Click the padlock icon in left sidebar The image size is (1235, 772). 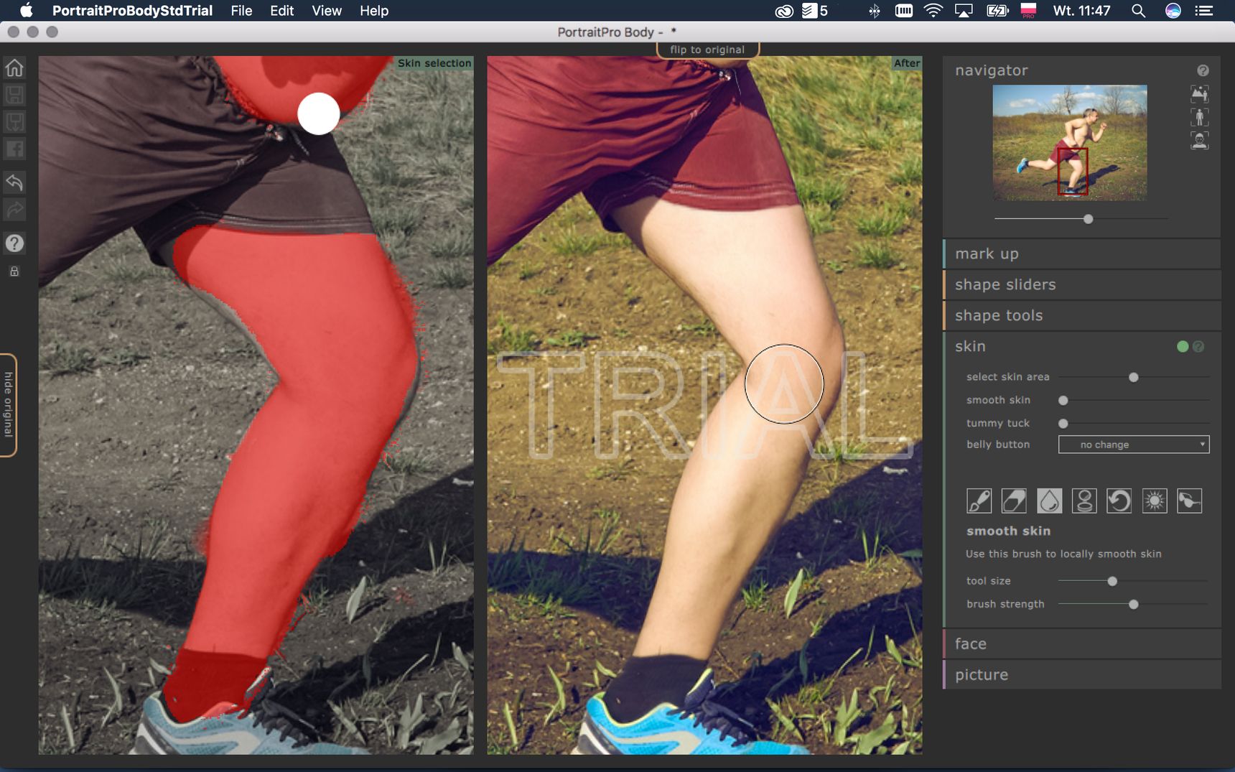click(x=14, y=271)
